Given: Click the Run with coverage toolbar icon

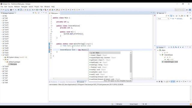Looking at the screenshot, I should coord(41,10).
